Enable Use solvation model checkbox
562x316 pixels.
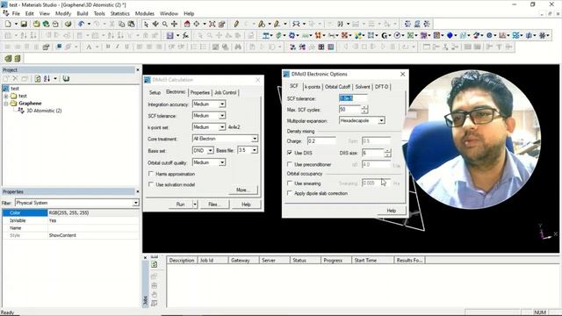pos(151,184)
